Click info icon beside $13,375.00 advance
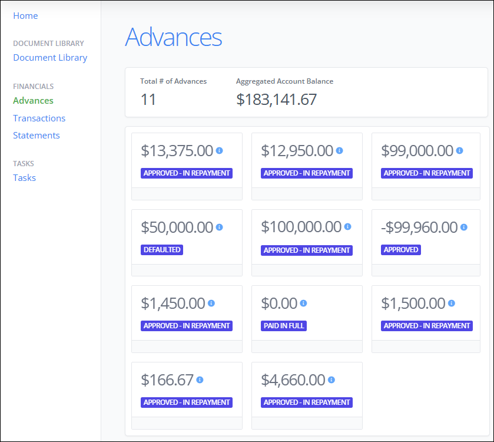 pyautogui.click(x=219, y=151)
